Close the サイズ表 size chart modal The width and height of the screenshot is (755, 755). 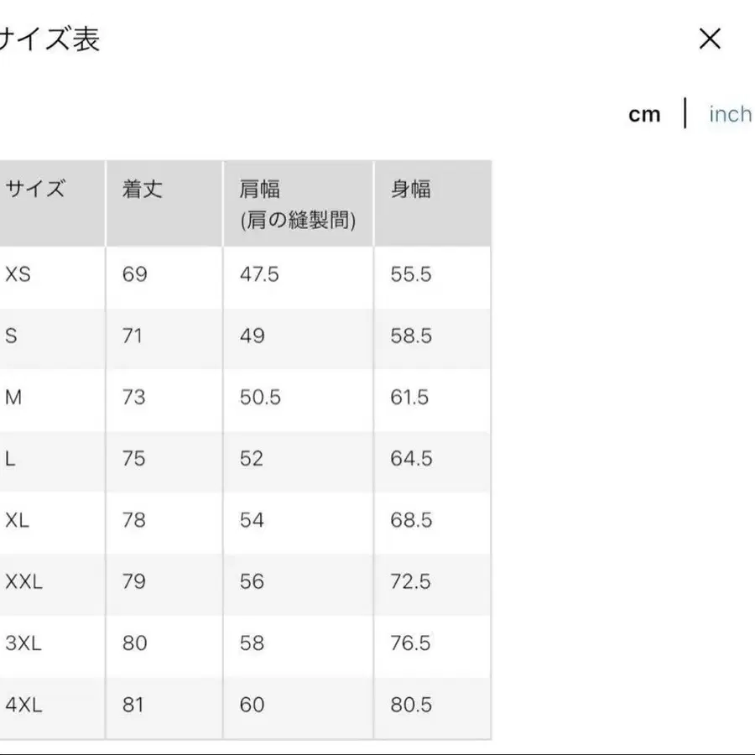(x=710, y=39)
